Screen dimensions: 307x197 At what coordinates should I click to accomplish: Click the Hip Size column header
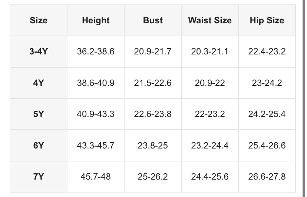[x=267, y=20]
